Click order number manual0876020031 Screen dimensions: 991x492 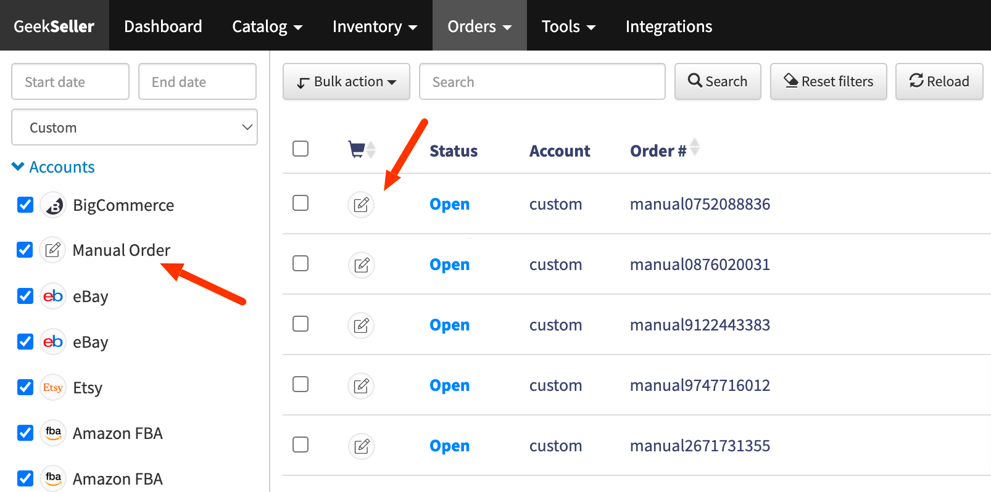pos(700,264)
